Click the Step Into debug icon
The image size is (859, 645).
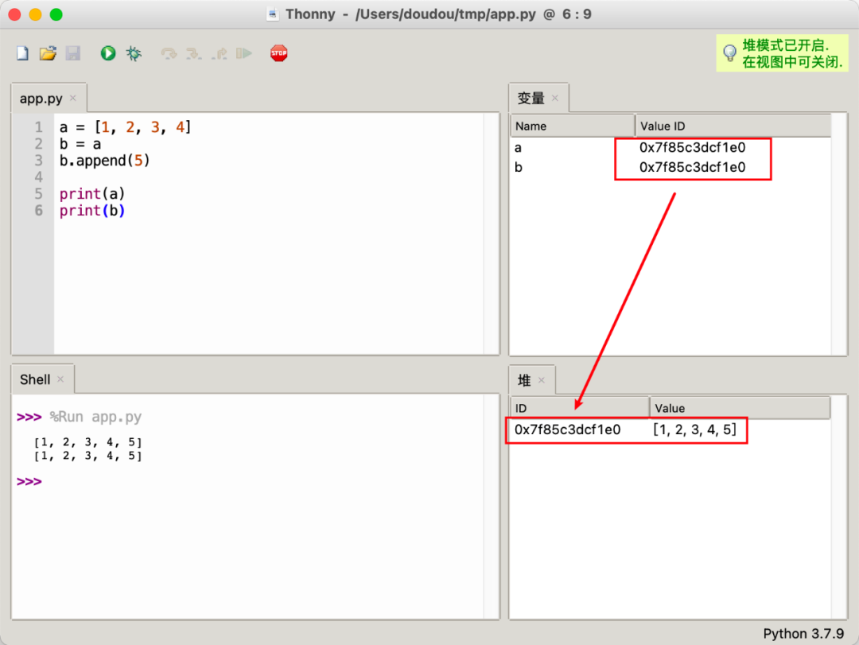click(x=191, y=52)
